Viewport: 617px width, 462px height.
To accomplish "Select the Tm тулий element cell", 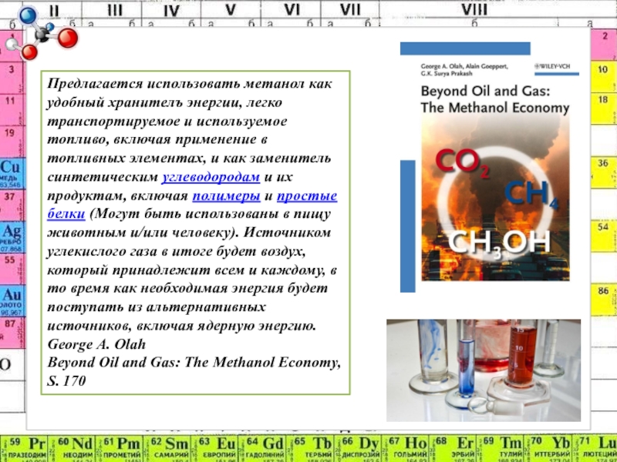I will [x=500, y=448].
